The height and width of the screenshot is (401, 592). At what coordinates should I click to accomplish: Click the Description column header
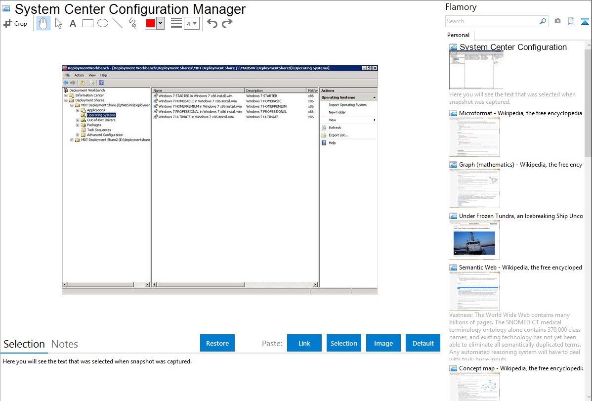pyautogui.click(x=275, y=90)
